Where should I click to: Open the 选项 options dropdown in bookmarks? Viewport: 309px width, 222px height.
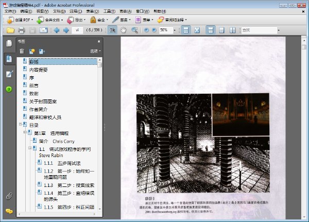95,52
